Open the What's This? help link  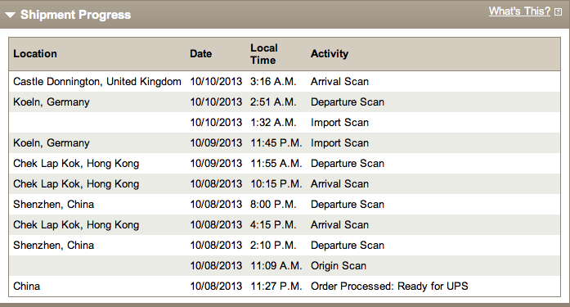(519, 11)
